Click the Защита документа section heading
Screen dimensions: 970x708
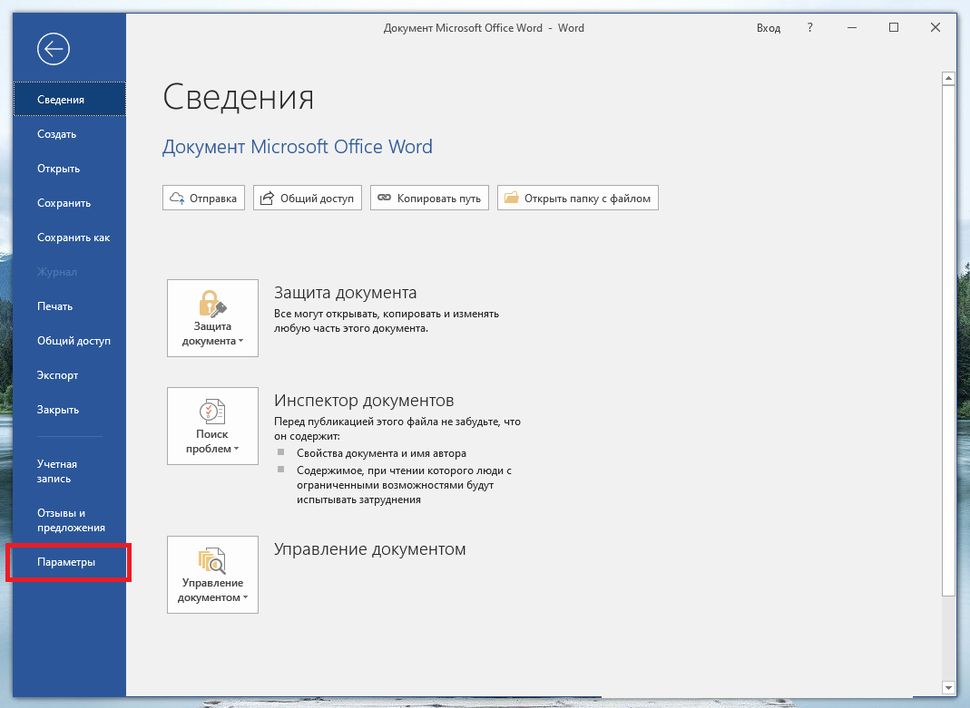coord(345,293)
